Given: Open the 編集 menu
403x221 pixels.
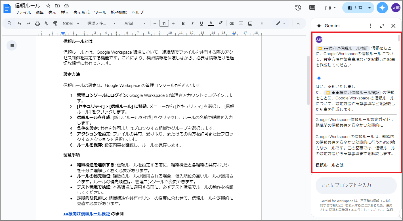Looking at the screenshot, I should (x=40, y=12).
